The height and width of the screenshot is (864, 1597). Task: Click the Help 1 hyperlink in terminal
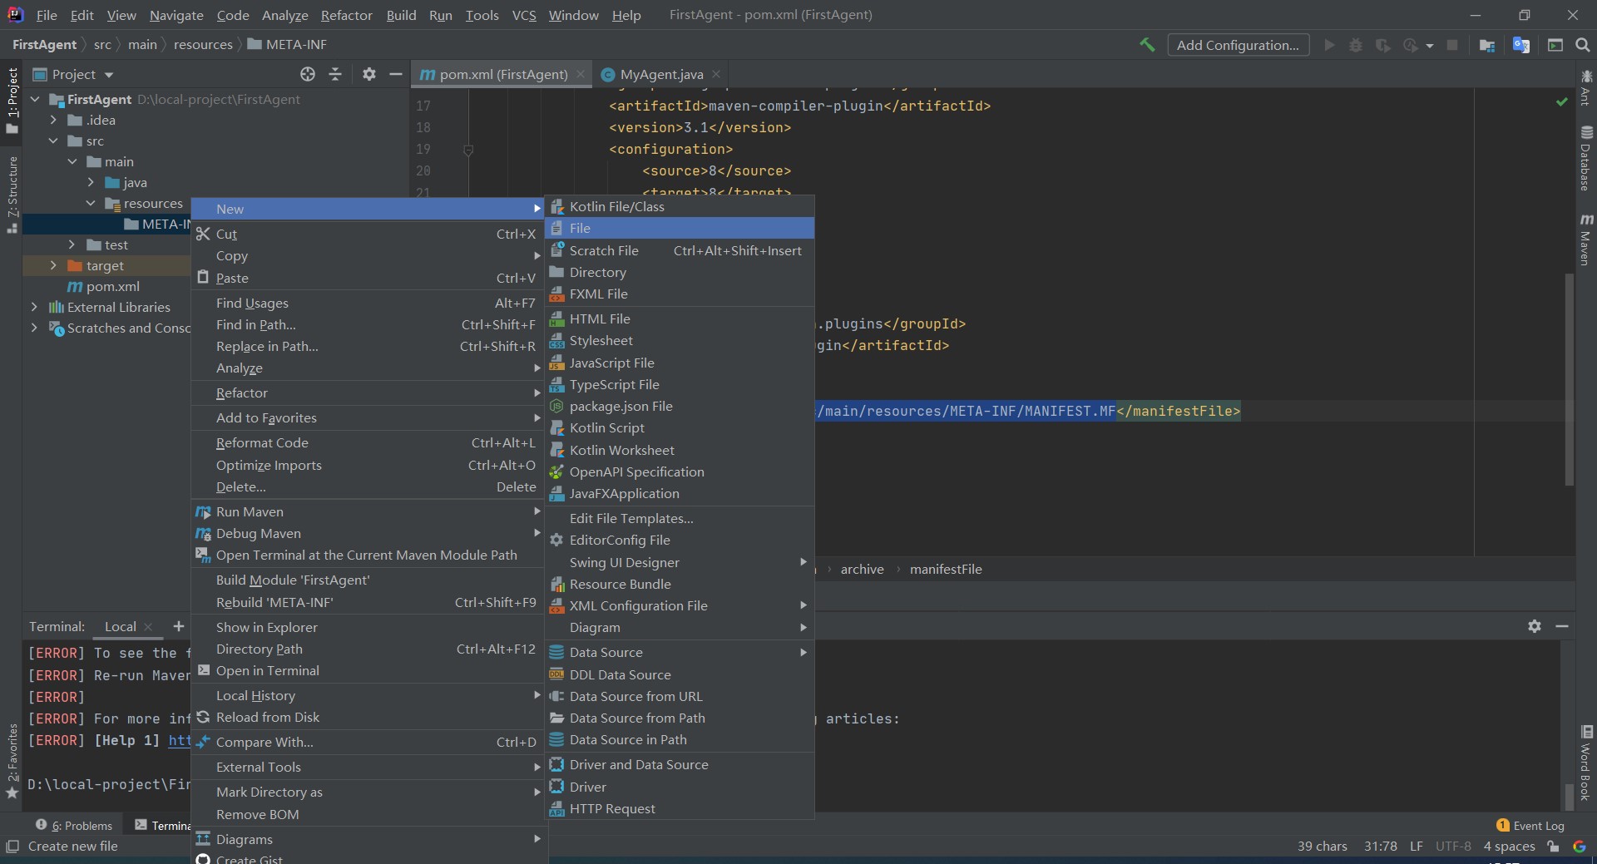click(x=180, y=740)
